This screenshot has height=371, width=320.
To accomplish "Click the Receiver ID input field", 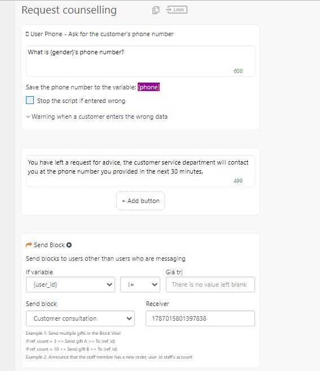I will [200, 318].
